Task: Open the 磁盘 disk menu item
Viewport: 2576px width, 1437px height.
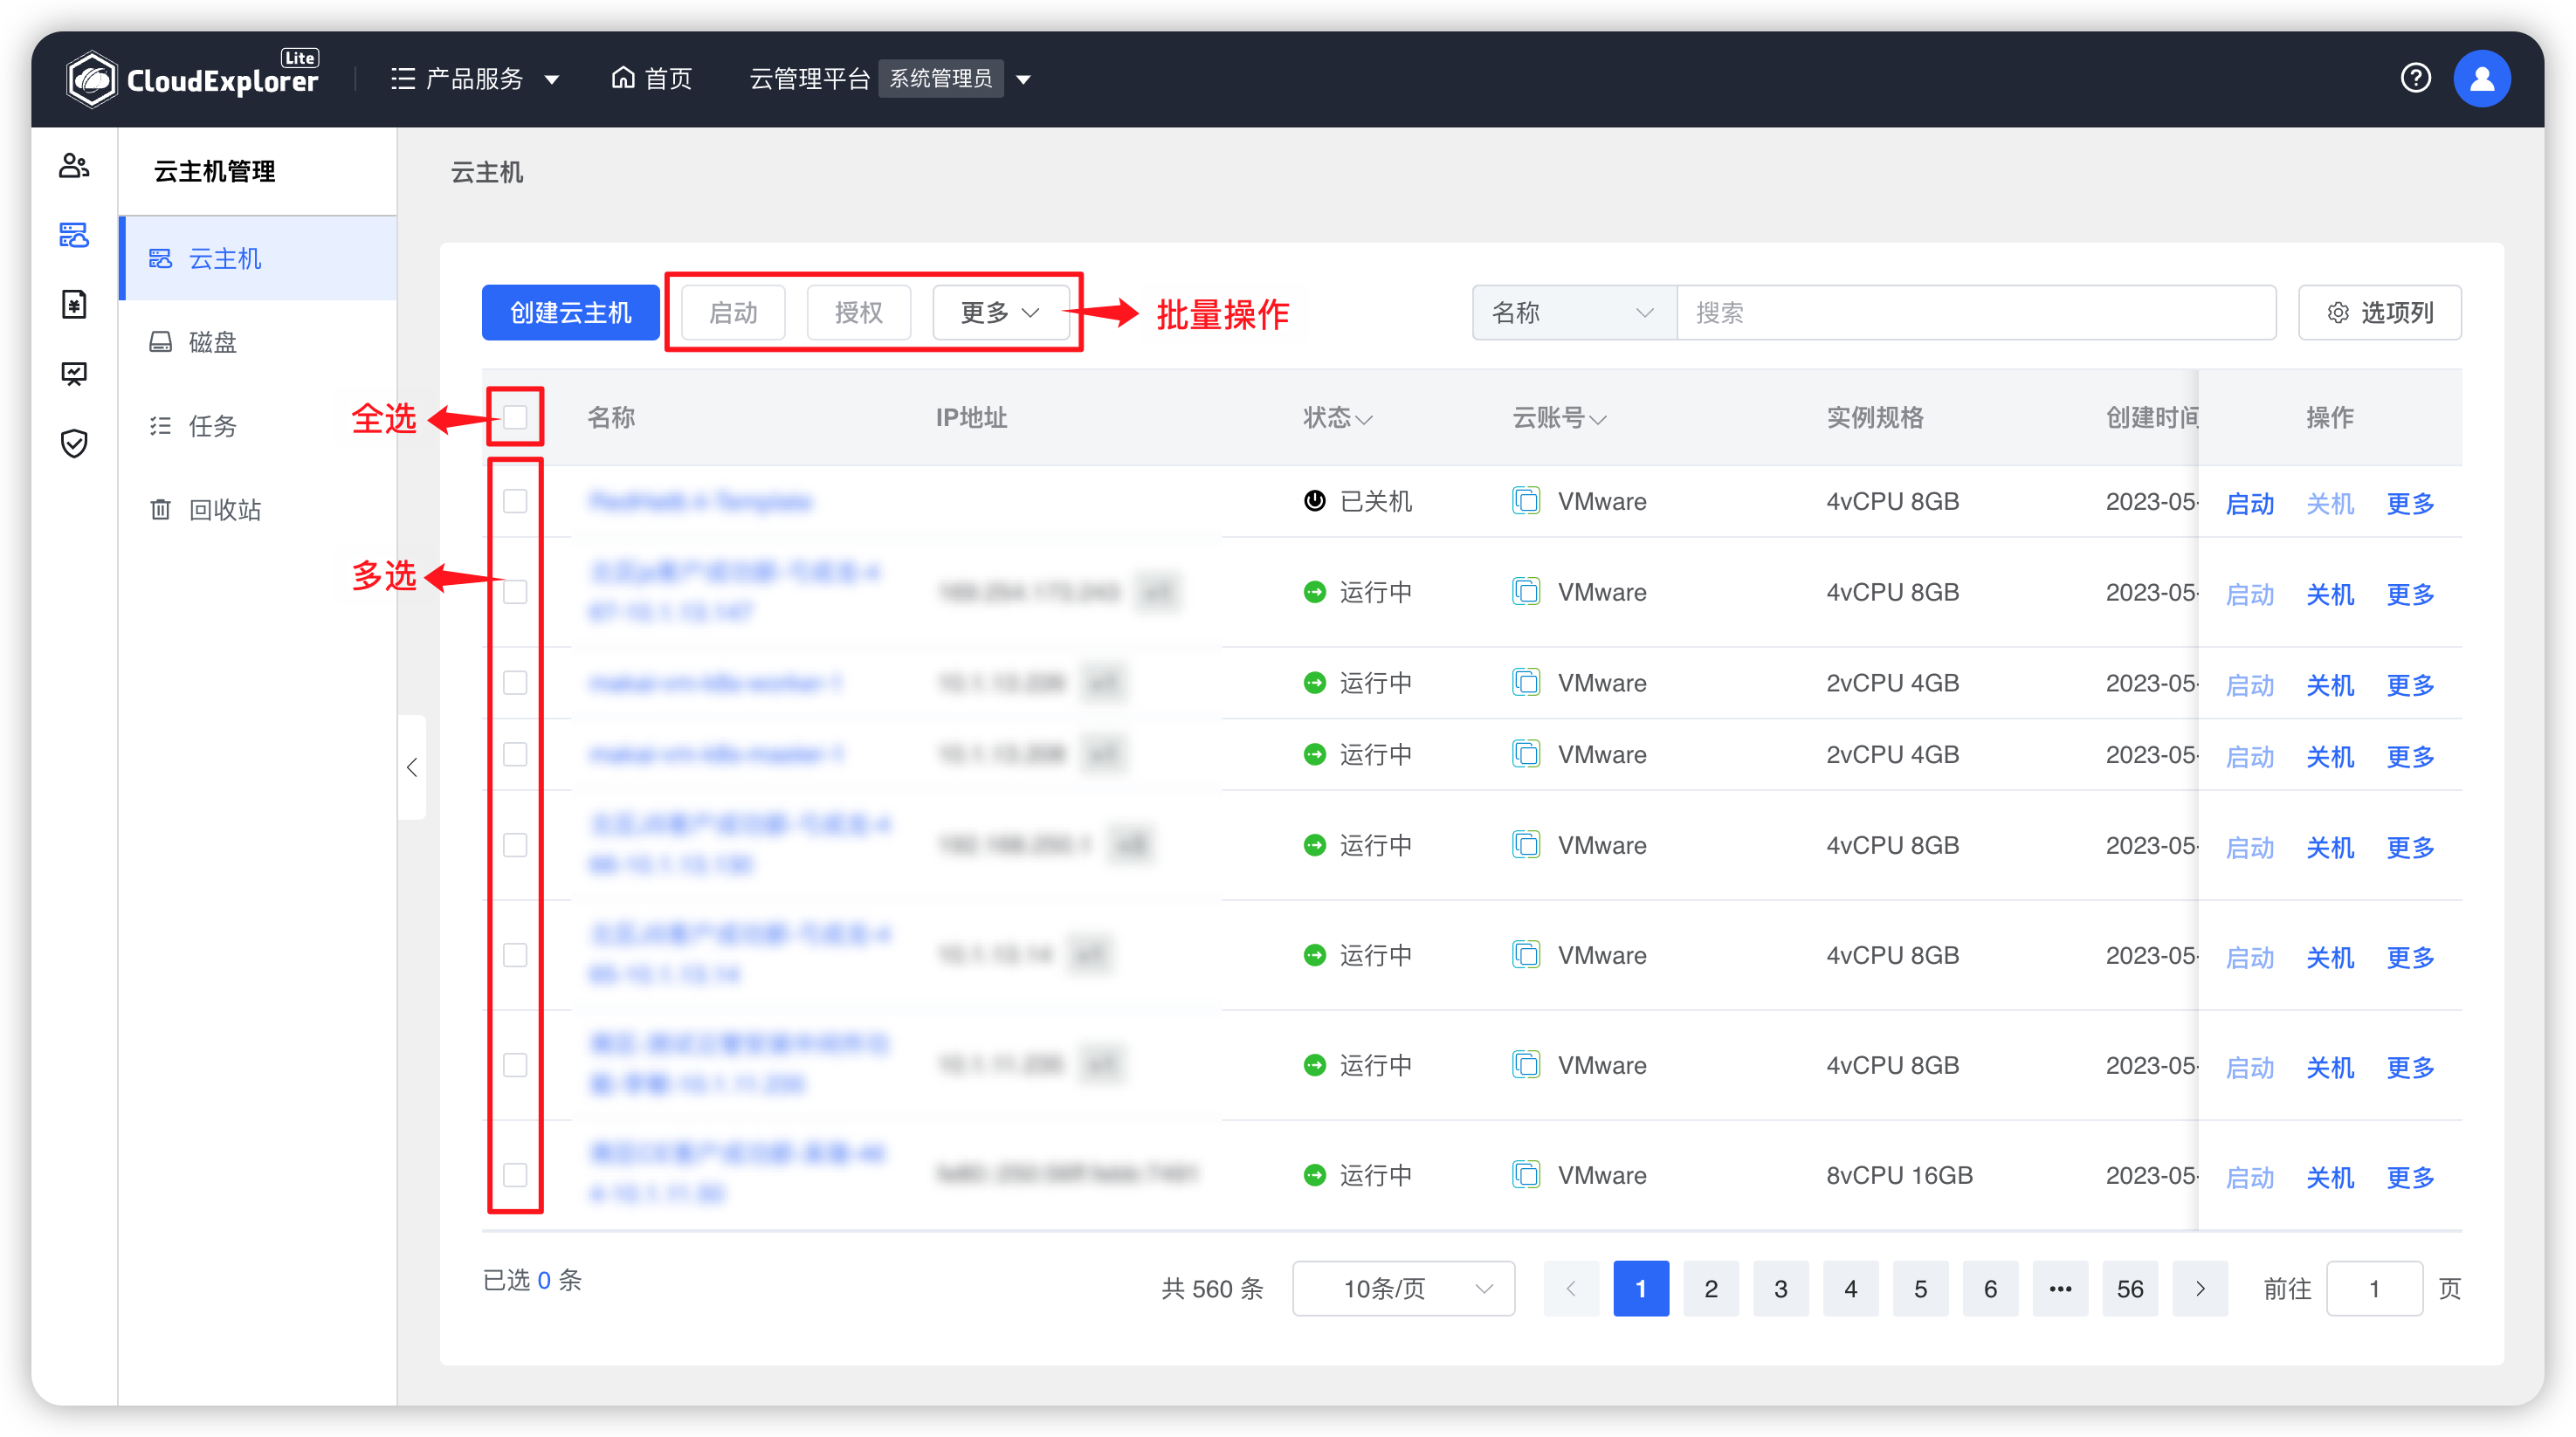Action: coord(258,342)
